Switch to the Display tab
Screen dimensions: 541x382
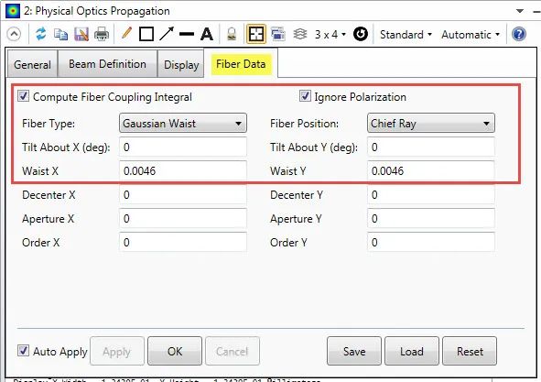[x=181, y=65]
